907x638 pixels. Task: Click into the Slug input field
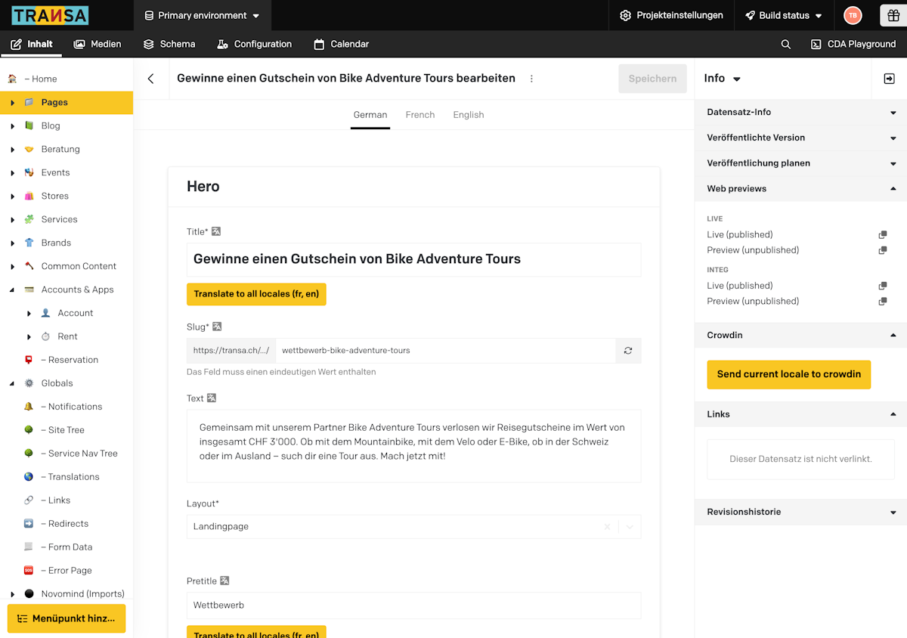click(x=446, y=351)
